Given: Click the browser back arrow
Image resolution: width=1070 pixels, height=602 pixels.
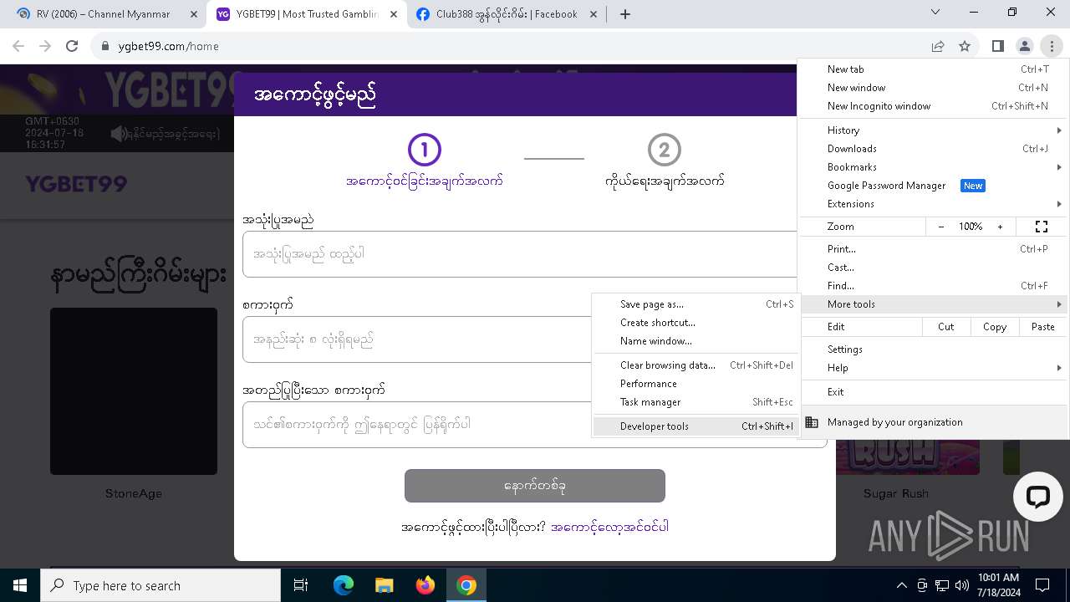Looking at the screenshot, I should [18, 47].
